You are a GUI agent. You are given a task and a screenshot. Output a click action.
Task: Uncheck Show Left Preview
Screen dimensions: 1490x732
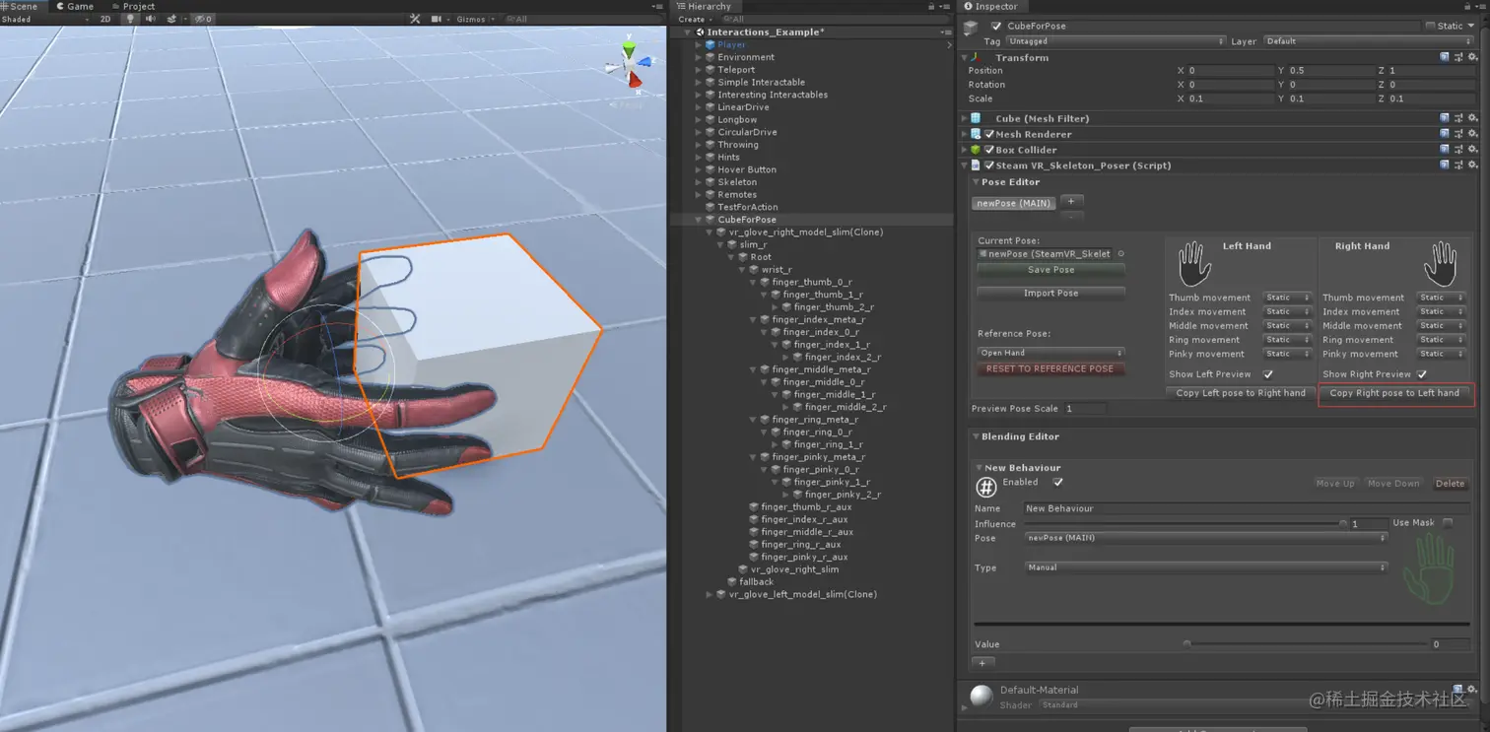[1268, 374]
